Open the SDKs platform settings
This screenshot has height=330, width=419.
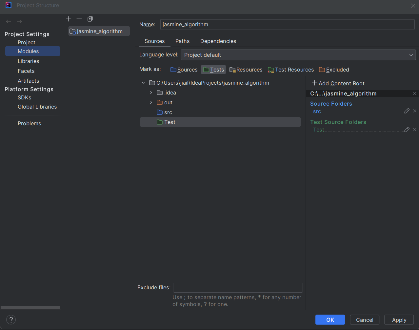click(25, 97)
